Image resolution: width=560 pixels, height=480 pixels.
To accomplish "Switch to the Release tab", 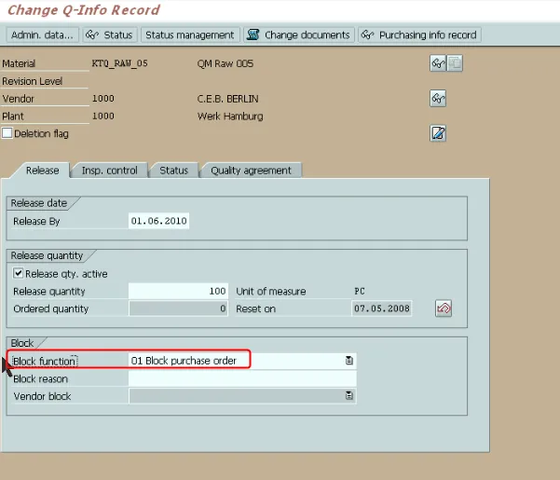I will [x=42, y=171].
